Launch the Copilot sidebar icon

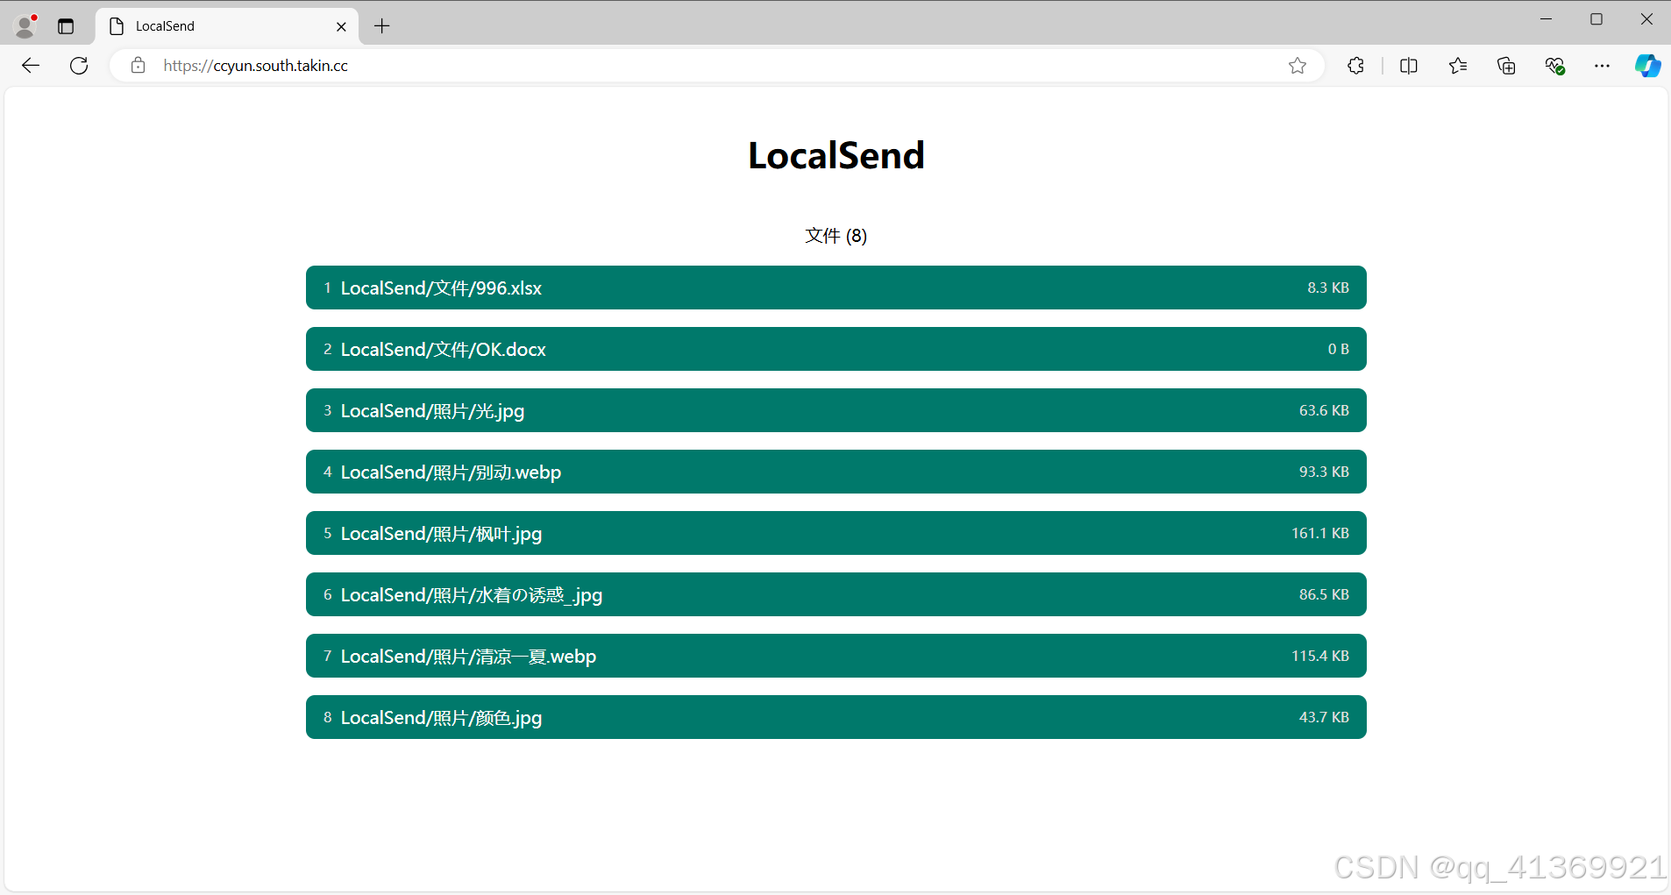pyautogui.click(x=1647, y=66)
